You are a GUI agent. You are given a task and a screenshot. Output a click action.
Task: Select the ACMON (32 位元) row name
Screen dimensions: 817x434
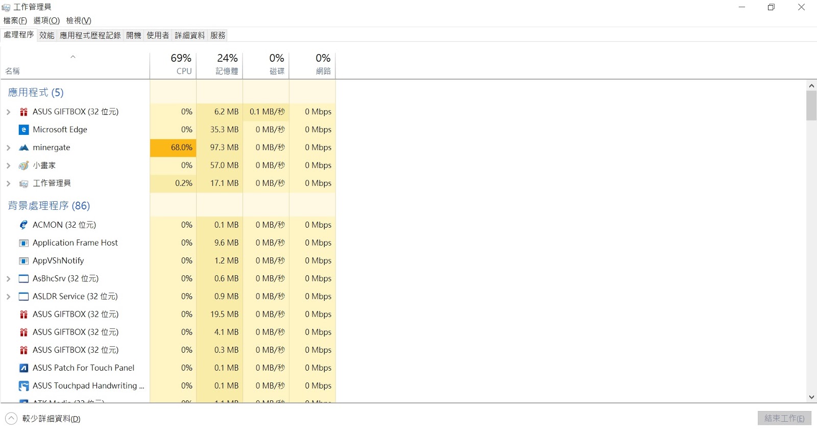pos(64,225)
